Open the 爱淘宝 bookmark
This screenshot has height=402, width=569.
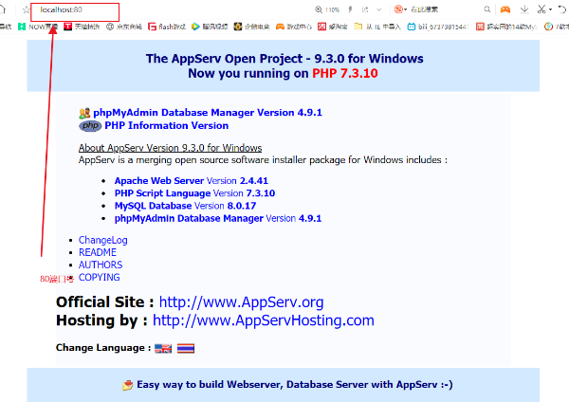click(333, 27)
